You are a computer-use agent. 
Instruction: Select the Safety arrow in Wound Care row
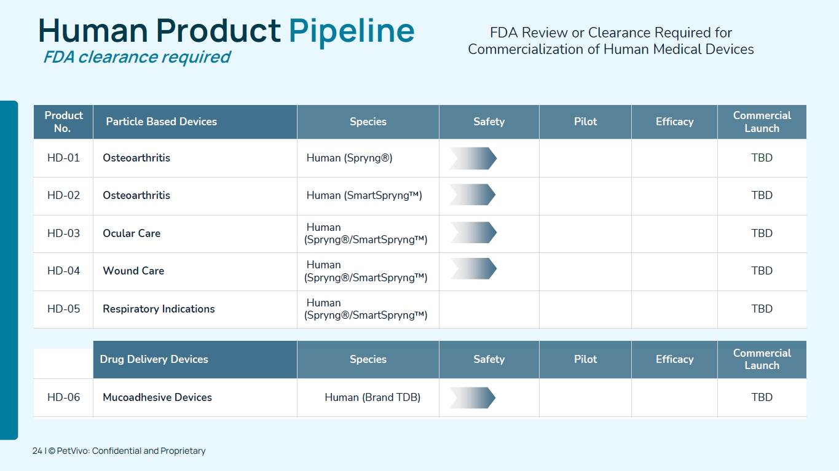(x=473, y=269)
